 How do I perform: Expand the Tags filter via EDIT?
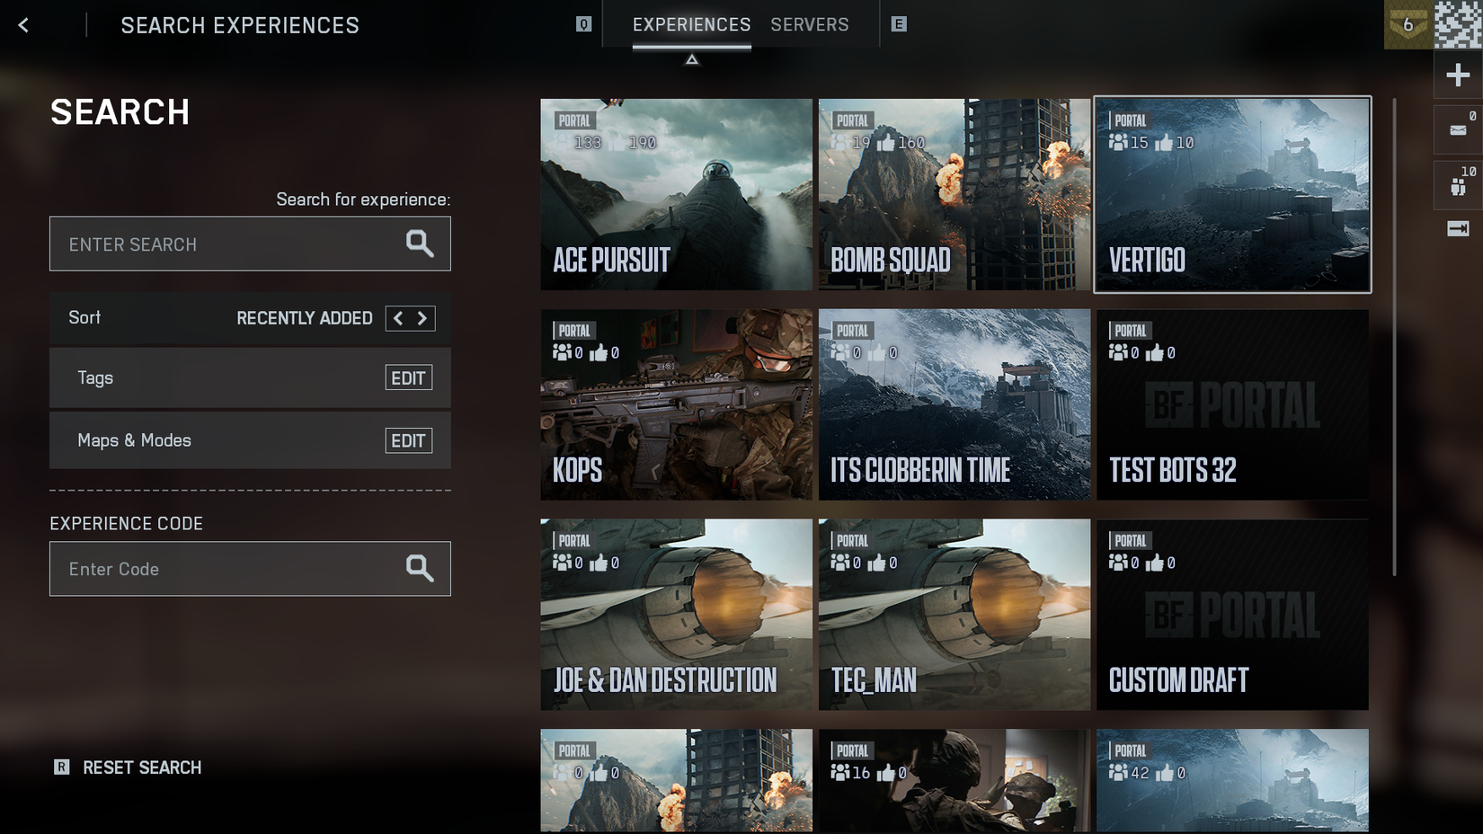tap(409, 377)
